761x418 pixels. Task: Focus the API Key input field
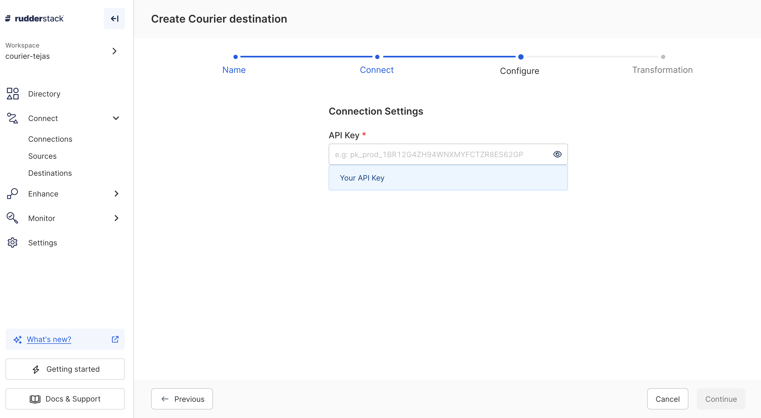pyautogui.click(x=428, y=154)
